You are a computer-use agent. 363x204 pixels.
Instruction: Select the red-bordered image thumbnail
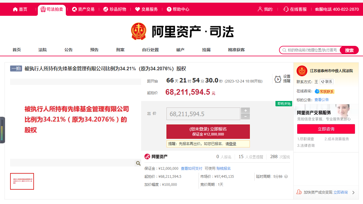tap(22, 181)
